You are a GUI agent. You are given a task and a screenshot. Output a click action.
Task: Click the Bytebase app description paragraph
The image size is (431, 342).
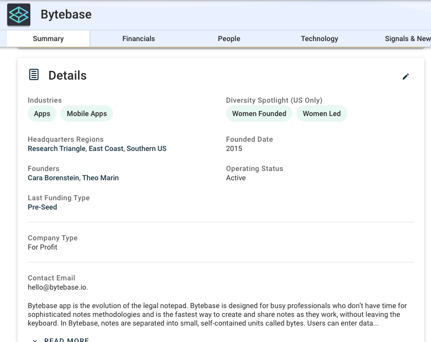click(x=217, y=314)
